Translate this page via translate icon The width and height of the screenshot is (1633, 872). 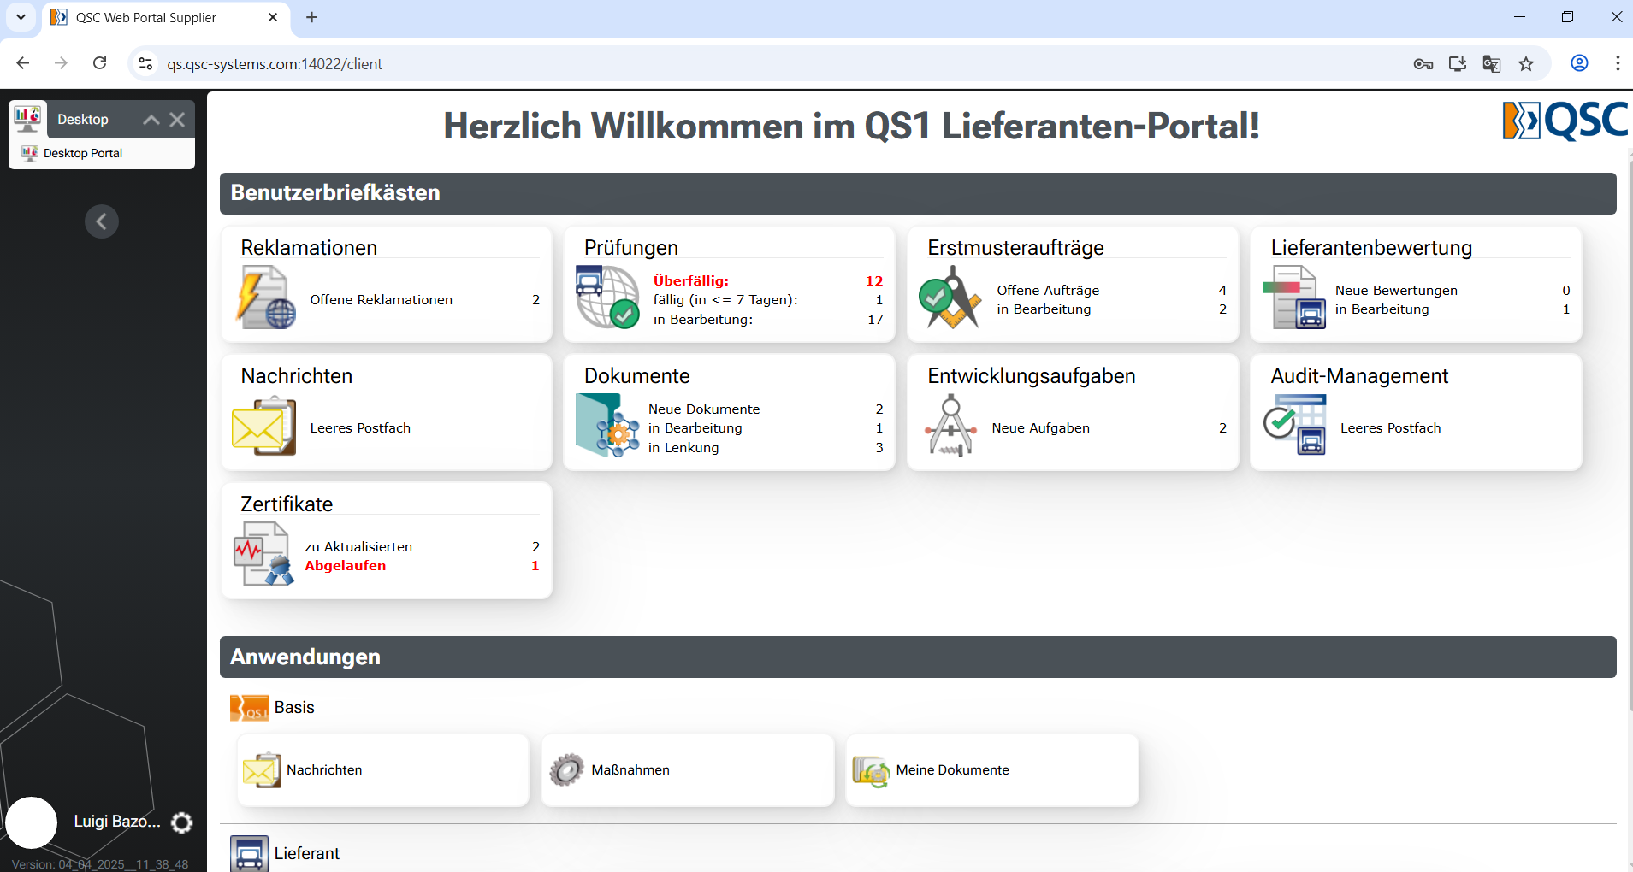point(1492,64)
